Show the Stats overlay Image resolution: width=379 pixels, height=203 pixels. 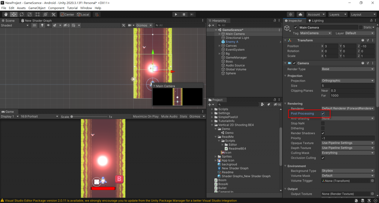(x=184, y=116)
